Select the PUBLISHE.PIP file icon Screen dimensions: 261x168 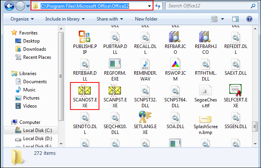[85, 43]
